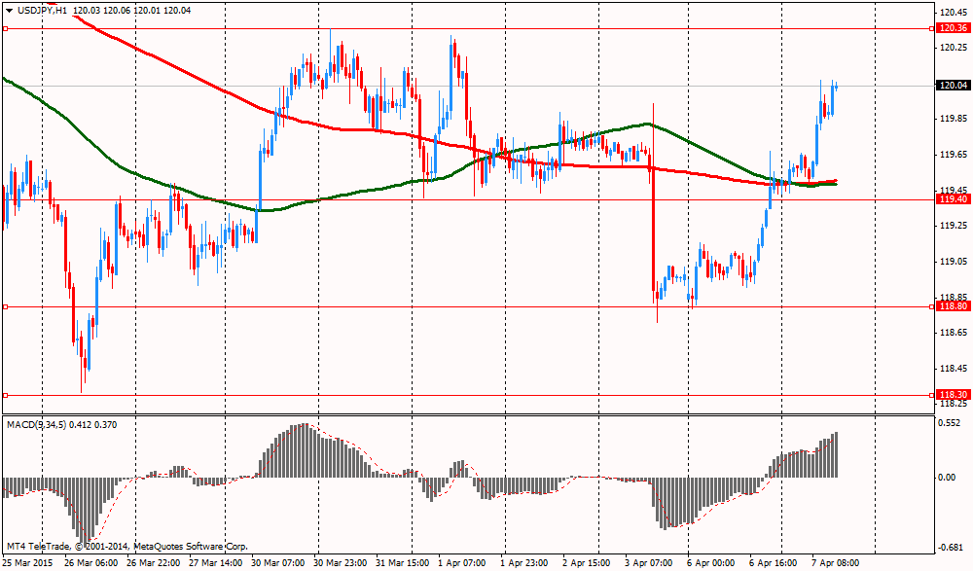The height and width of the screenshot is (571, 973).
Task: Open the USDJPY,H1 chart dropdown arrow
Action: click(9, 10)
